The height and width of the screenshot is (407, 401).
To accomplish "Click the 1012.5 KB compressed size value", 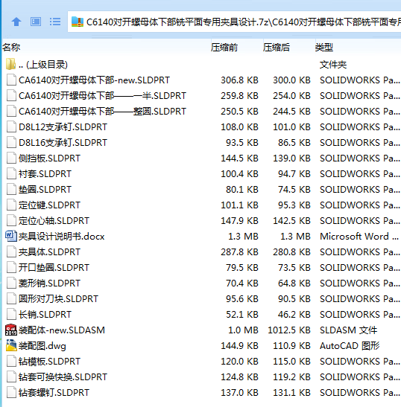I will (x=289, y=330).
